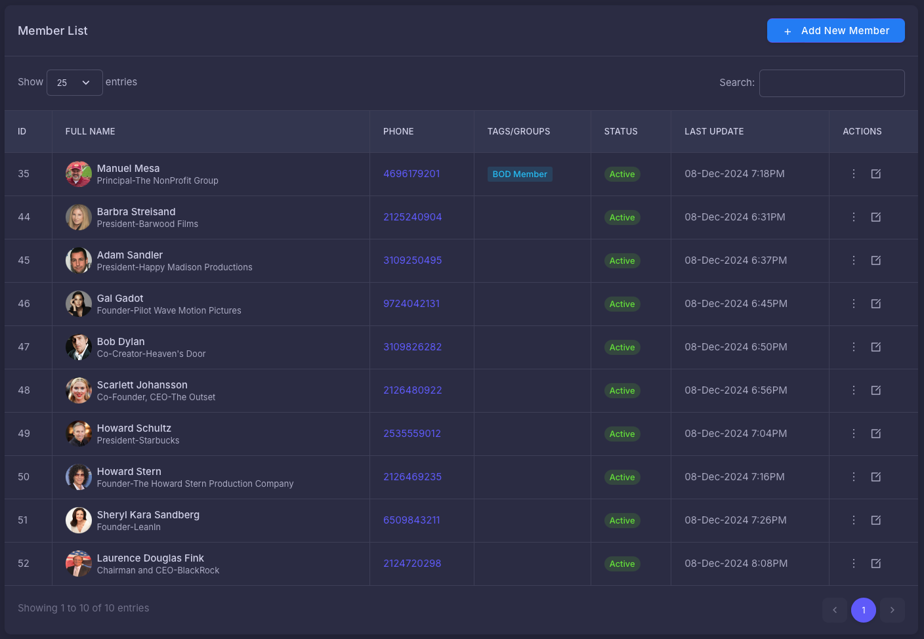This screenshot has height=639, width=924.
Task: Select the name Laurence Douglas Fink
Action: pyautogui.click(x=150, y=558)
